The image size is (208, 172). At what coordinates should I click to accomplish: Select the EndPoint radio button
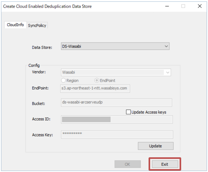click(97, 81)
